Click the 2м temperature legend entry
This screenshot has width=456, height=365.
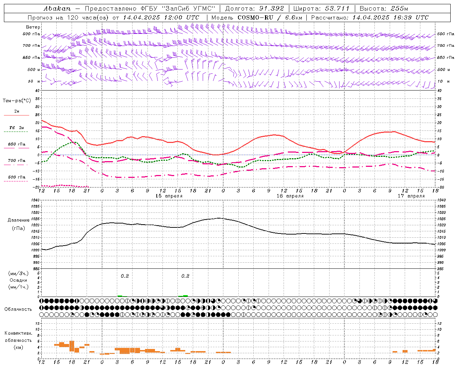tap(17, 111)
